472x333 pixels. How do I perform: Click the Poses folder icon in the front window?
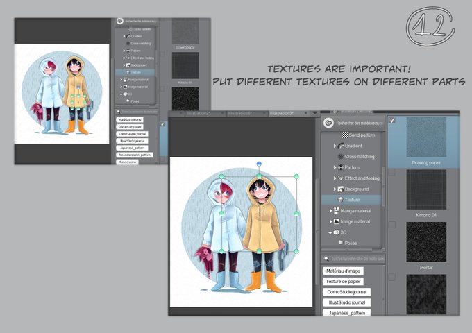point(340,242)
